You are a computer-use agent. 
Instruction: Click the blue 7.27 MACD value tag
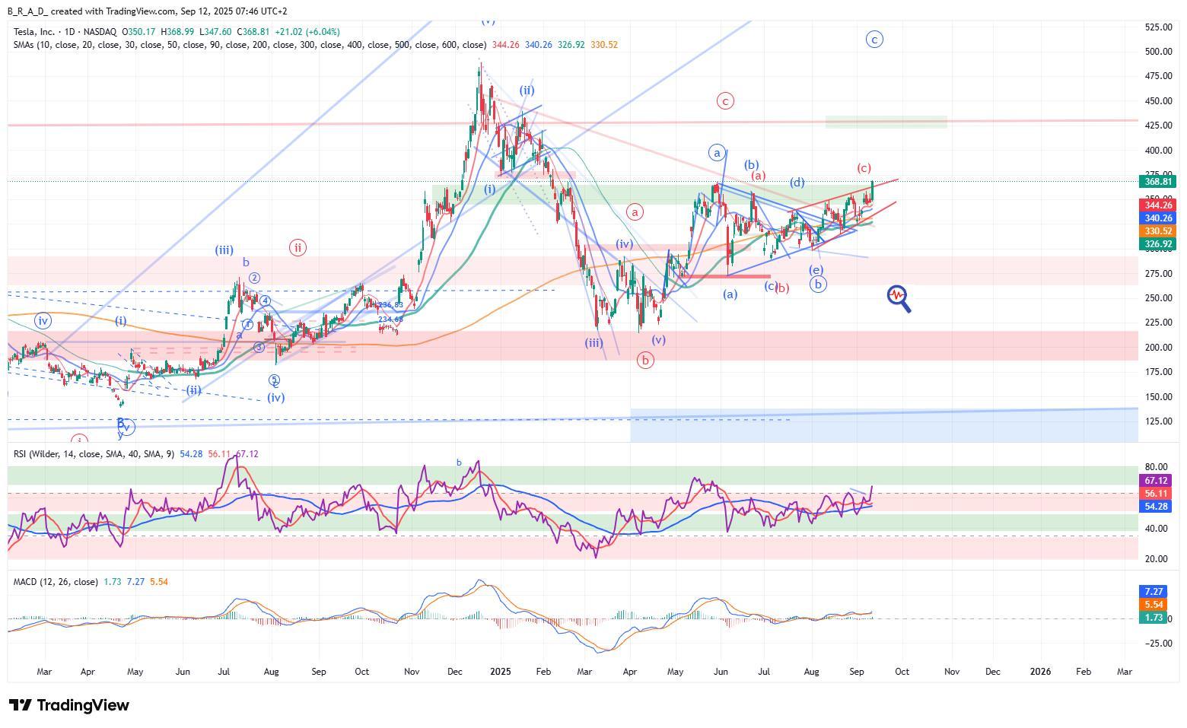pyautogui.click(x=1152, y=591)
